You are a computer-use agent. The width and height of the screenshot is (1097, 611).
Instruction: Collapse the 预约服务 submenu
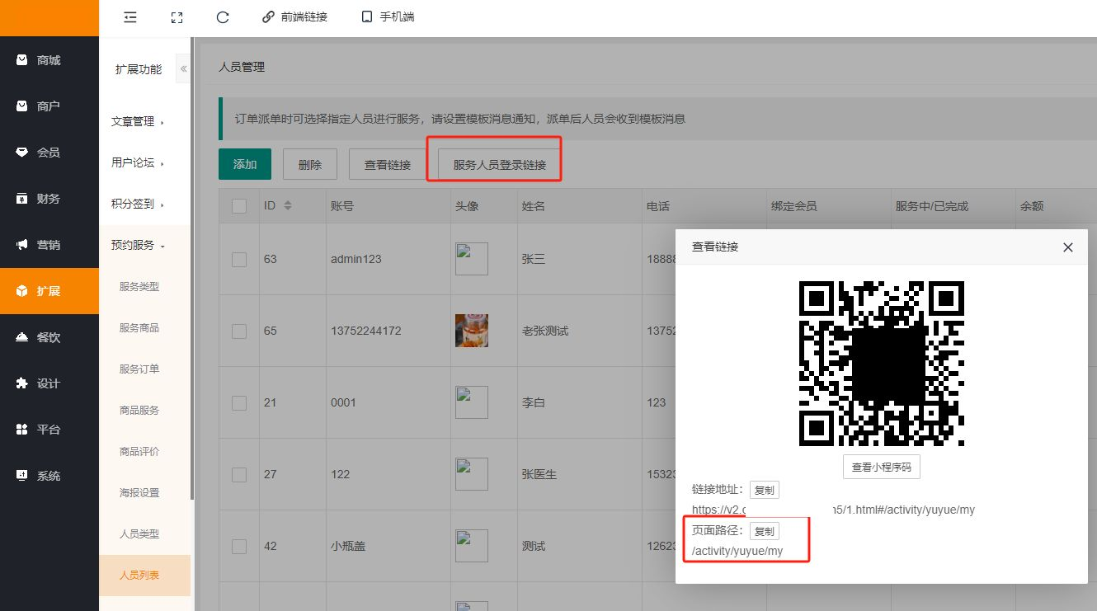tap(138, 245)
